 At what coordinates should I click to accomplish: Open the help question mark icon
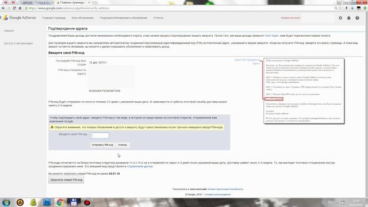pyautogui.click(x=357, y=18)
